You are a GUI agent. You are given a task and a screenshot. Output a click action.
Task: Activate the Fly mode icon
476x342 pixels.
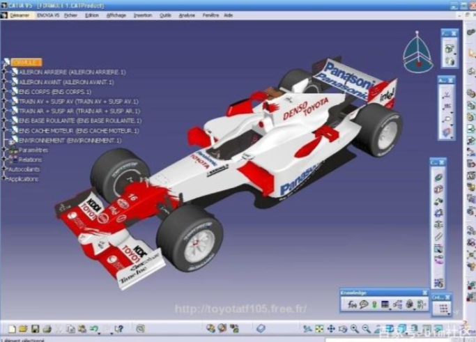tap(307, 329)
